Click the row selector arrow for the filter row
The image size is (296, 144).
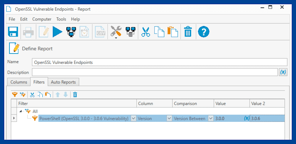coord(14,118)
